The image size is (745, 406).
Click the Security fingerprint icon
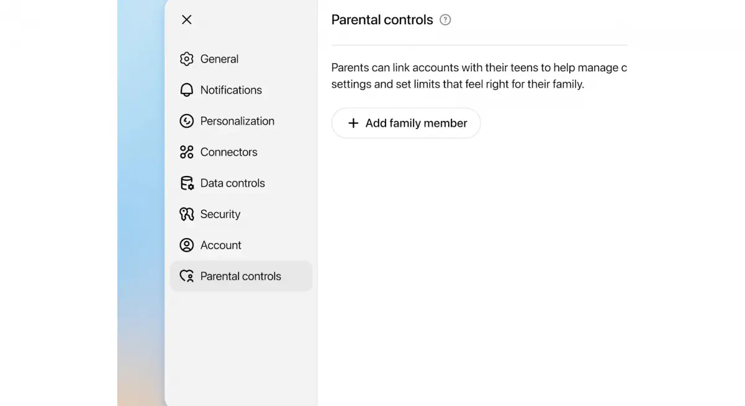[187, 214]
